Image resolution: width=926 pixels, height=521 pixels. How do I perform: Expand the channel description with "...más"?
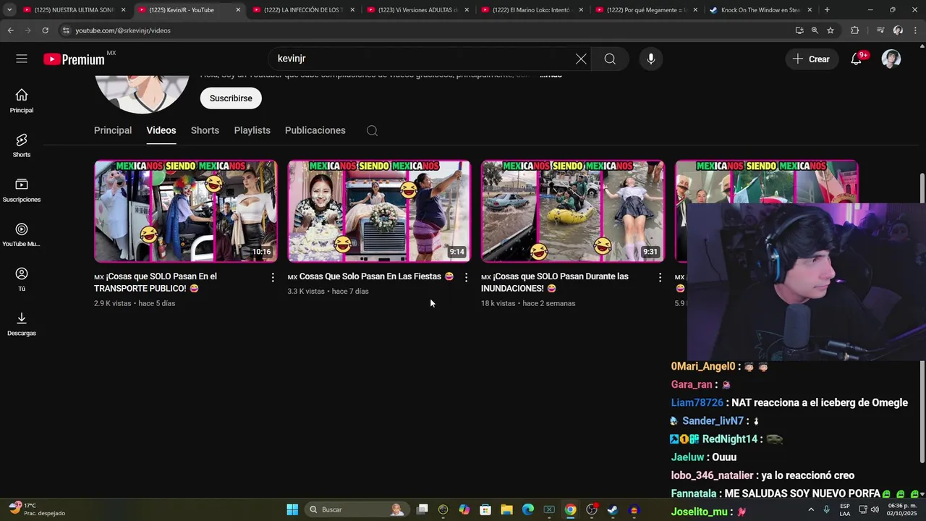point(551,75)
